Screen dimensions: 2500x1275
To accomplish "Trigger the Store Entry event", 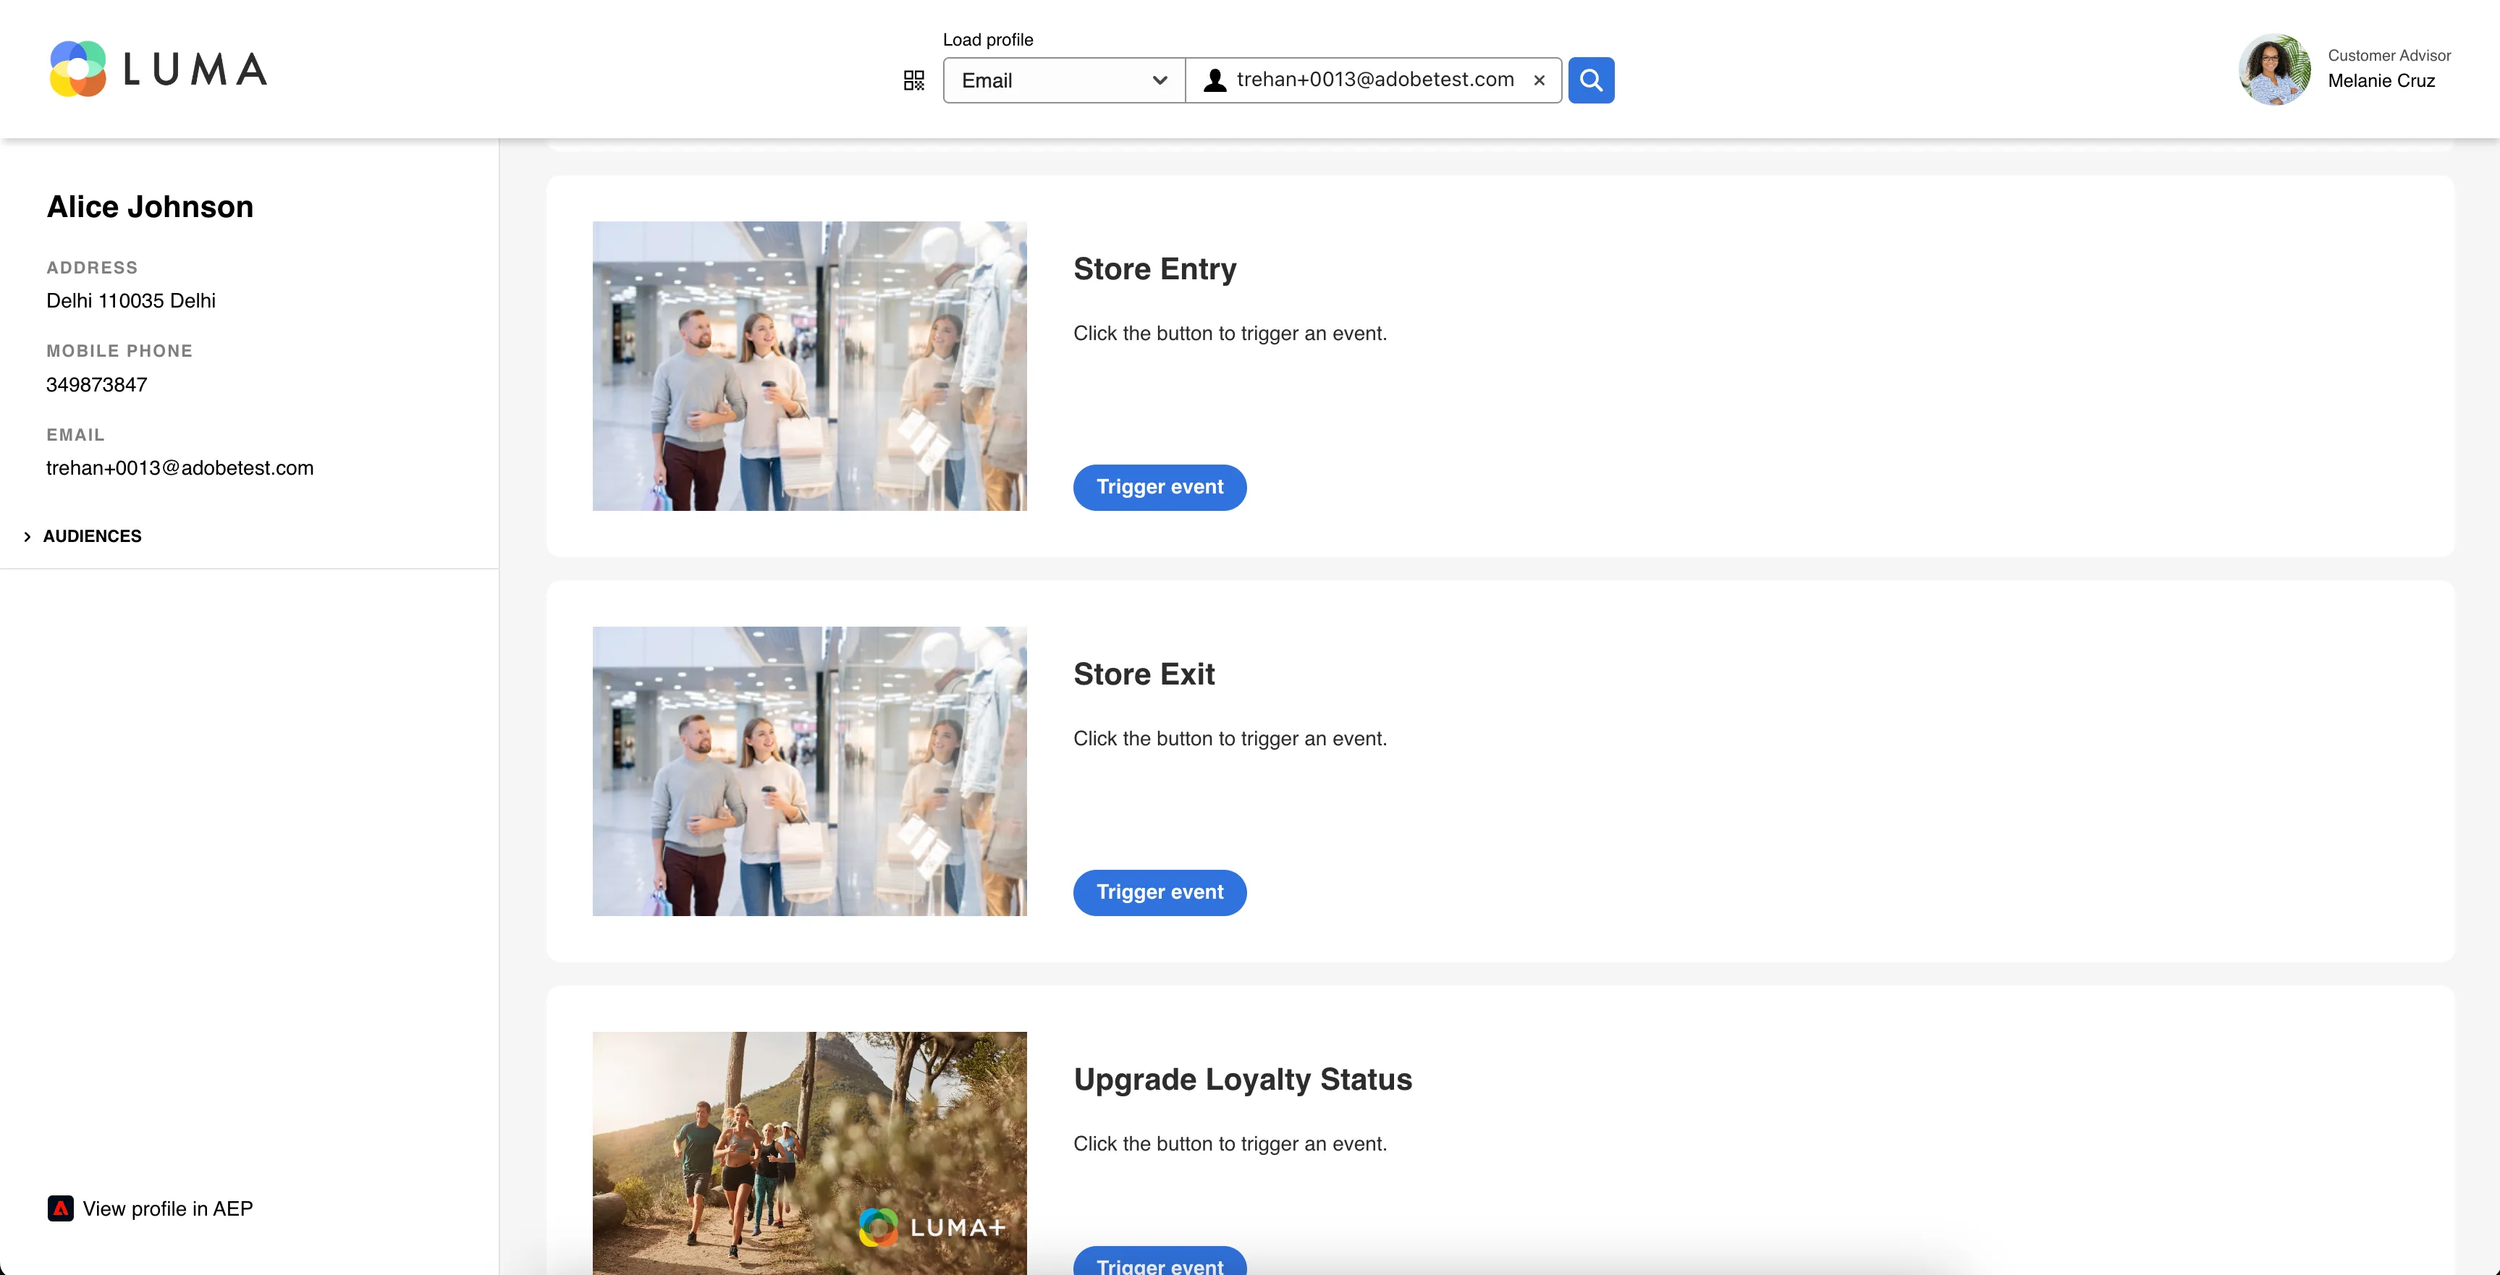I will click(x=1160, y=487).
